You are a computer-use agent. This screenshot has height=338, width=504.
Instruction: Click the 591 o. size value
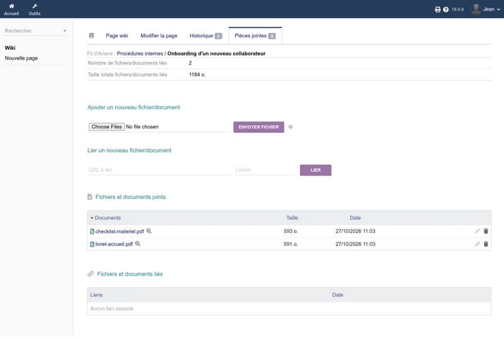pyautogui.click(x=291, y=244)
